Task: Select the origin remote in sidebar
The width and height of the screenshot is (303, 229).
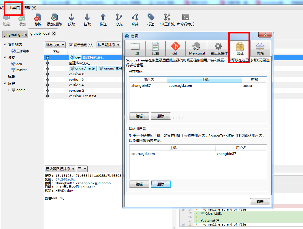Action: 18,90
